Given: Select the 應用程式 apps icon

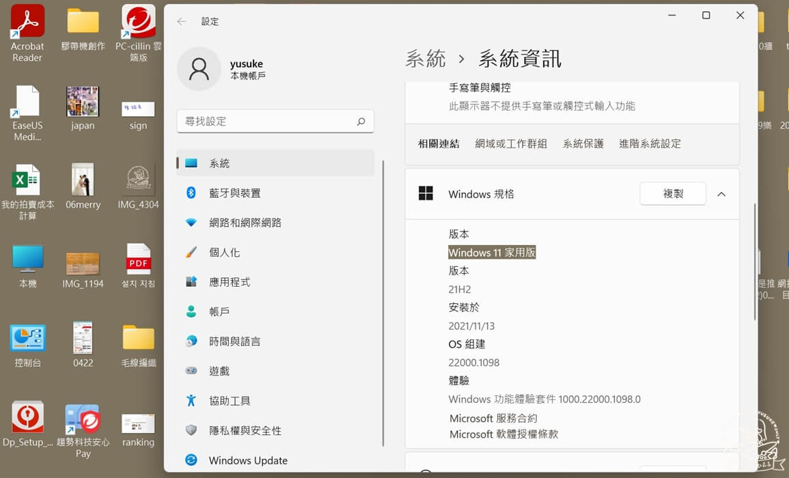Looking at the screenshot, I should tap(191, 282).
